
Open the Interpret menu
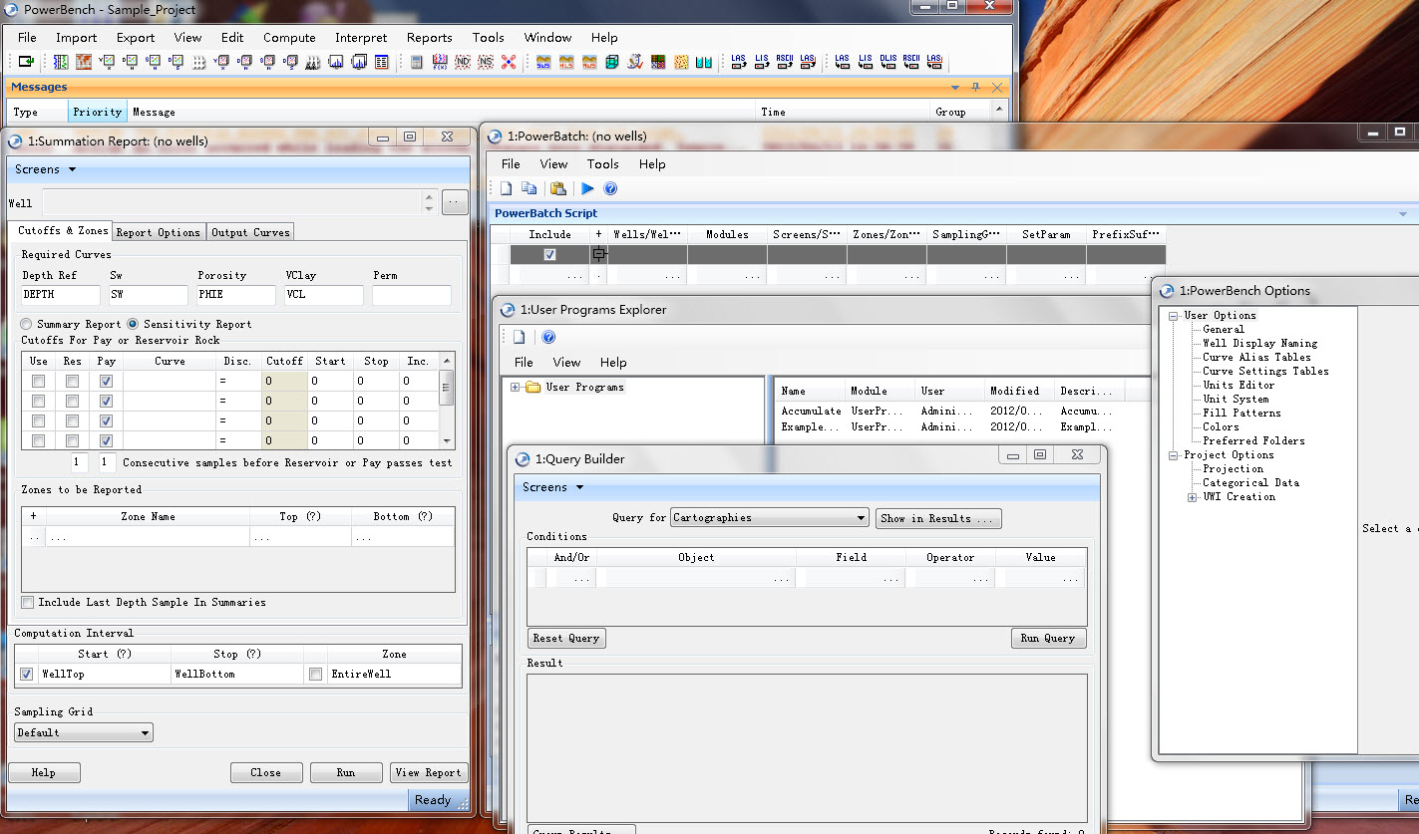point(361,38)
